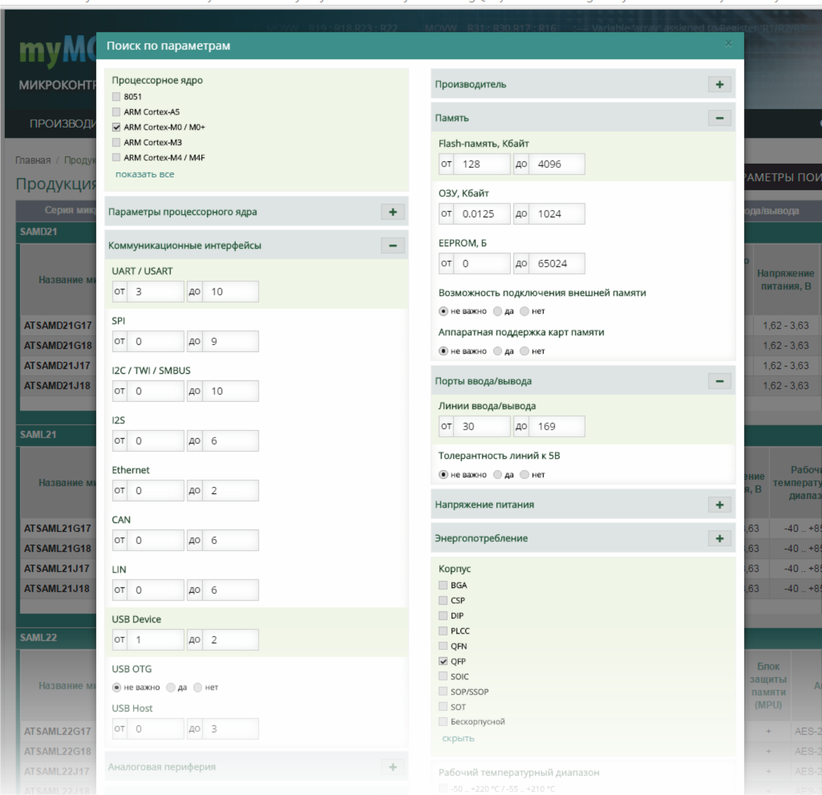
Task: Click Flash-память от field with 128
Action: point(482,164)
